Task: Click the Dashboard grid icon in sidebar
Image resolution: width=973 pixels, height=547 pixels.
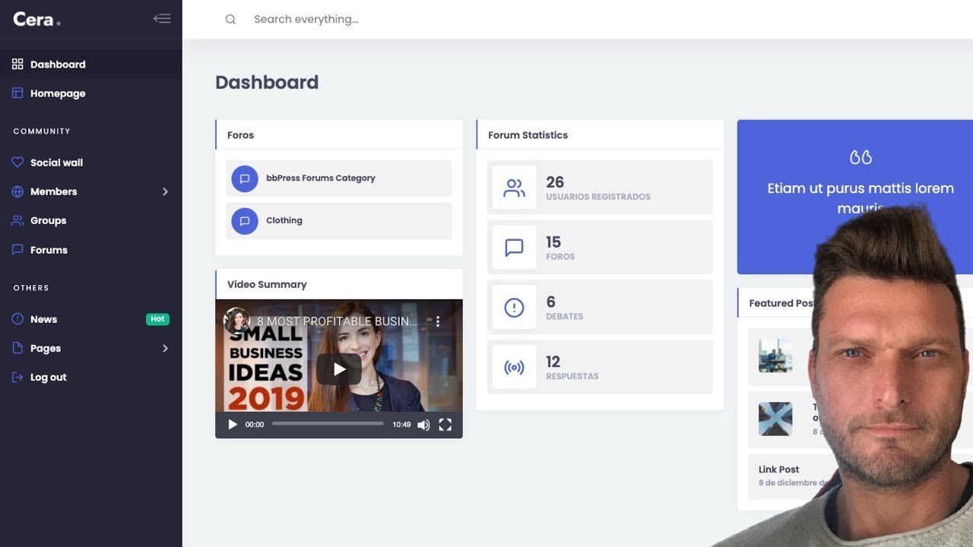Action: click(17, 64)
